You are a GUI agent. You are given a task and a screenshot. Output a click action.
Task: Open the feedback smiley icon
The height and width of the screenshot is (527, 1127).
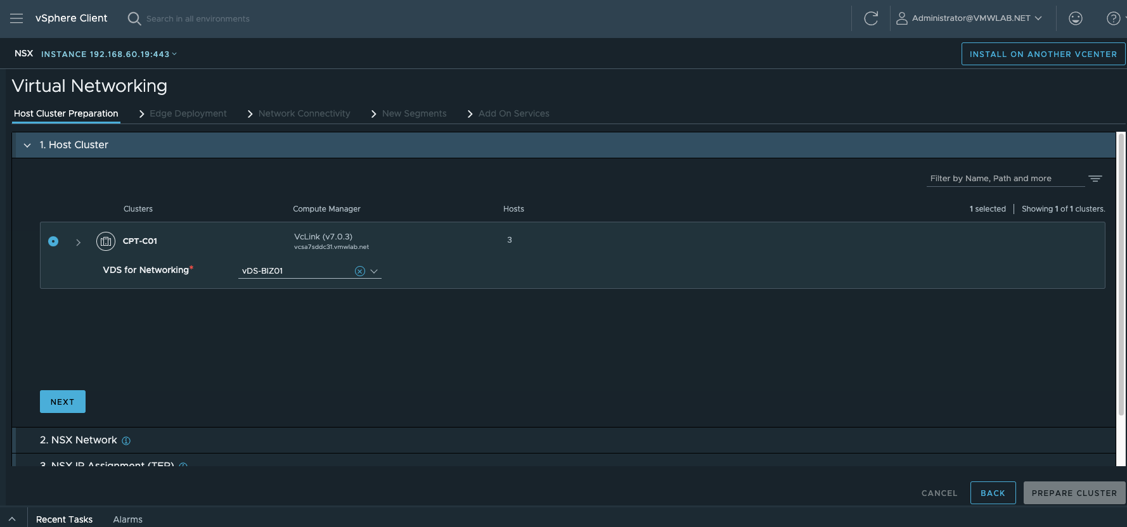1076,18
